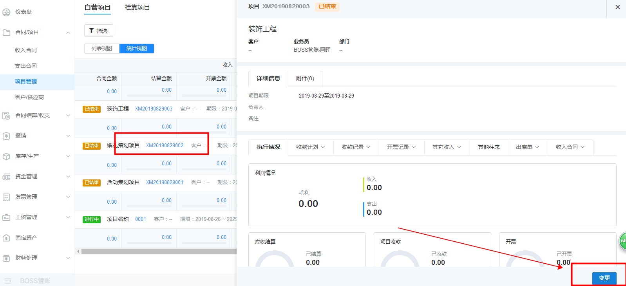626x286 pixels.
Task: Open project link 0001
Action: coord(141,219)
